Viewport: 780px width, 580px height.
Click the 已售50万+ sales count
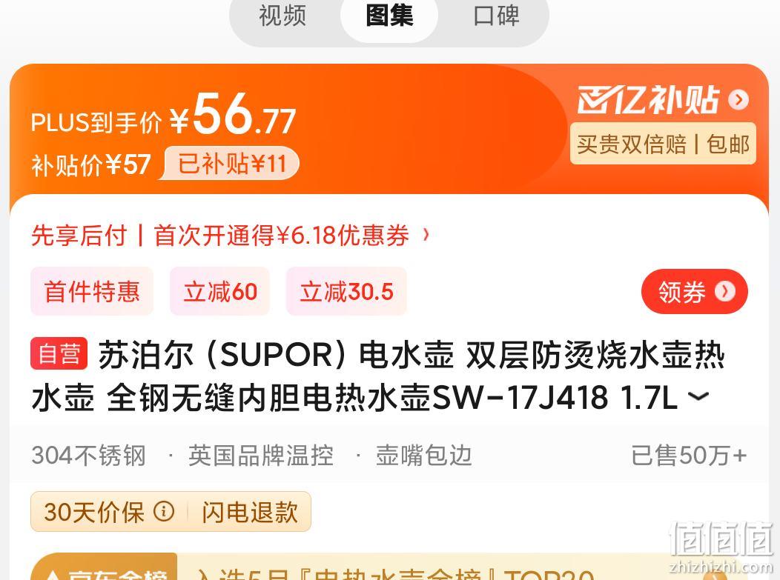pos(689,456)
